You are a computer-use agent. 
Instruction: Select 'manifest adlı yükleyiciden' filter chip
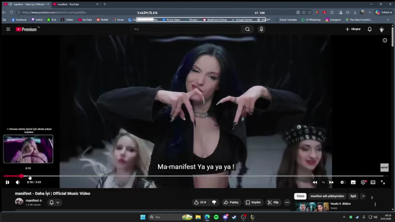(x=327, y=196)
